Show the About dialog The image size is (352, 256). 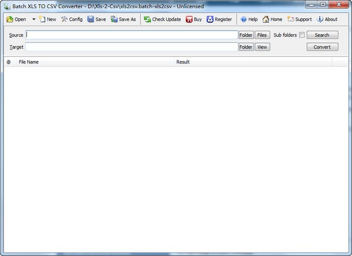[x=320, y=19]
